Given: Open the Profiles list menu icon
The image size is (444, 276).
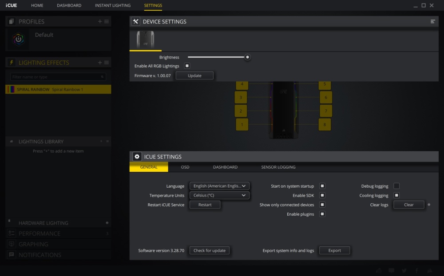Looking at the screenshot, I should click(x=107, y=21).
